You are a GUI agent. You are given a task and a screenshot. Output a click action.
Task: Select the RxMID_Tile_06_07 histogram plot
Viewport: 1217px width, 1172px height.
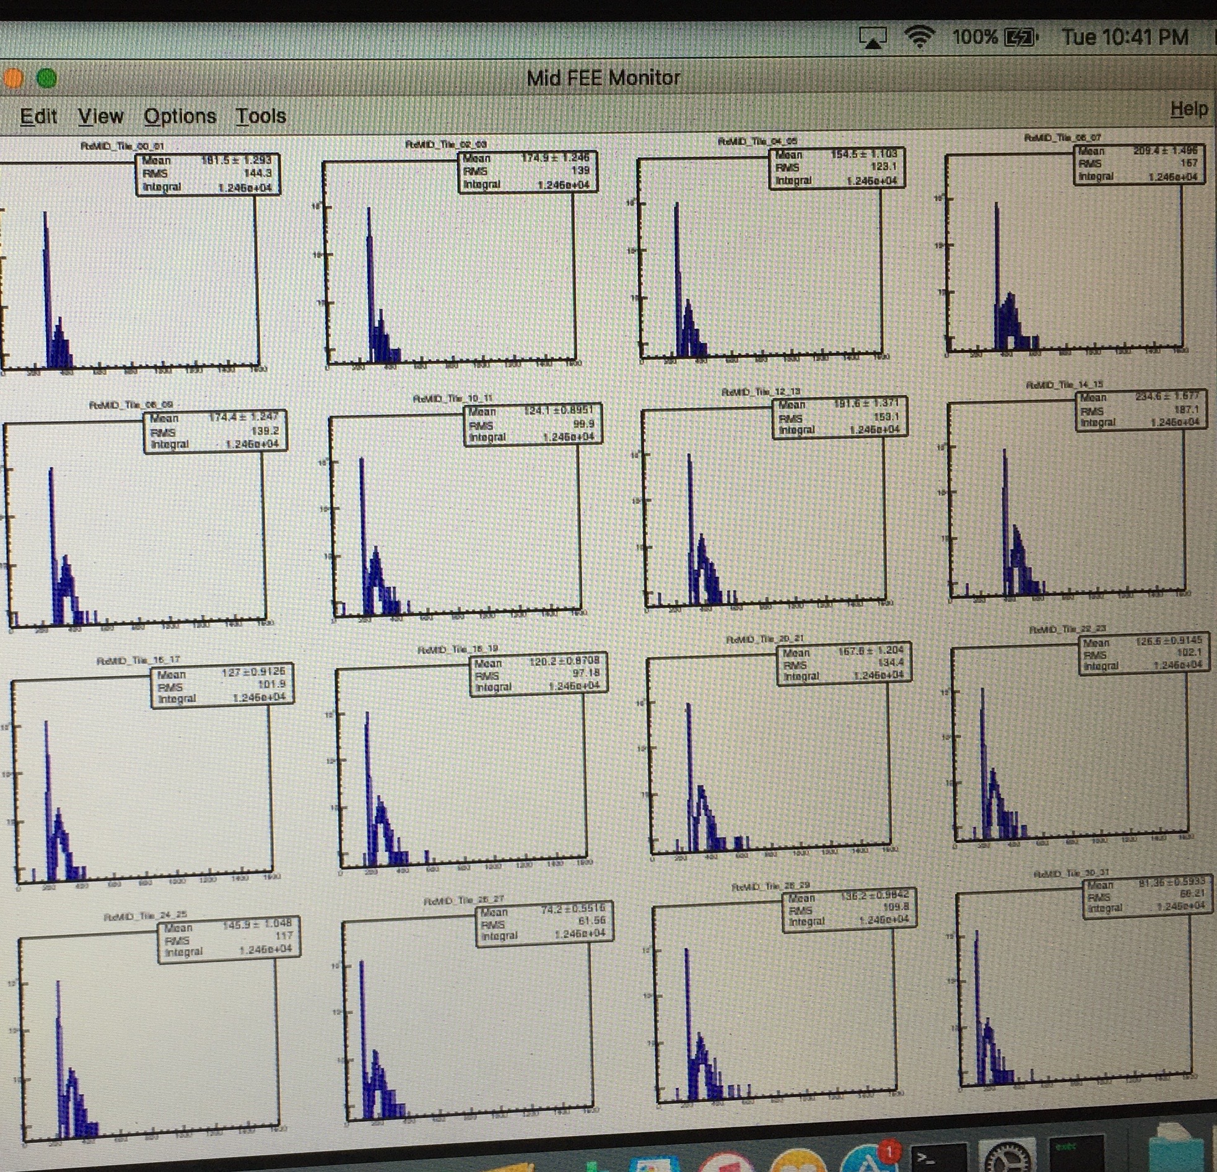[1064, 253]
